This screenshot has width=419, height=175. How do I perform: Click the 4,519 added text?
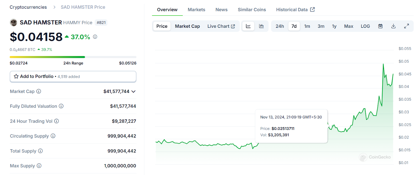pos(69,76)
